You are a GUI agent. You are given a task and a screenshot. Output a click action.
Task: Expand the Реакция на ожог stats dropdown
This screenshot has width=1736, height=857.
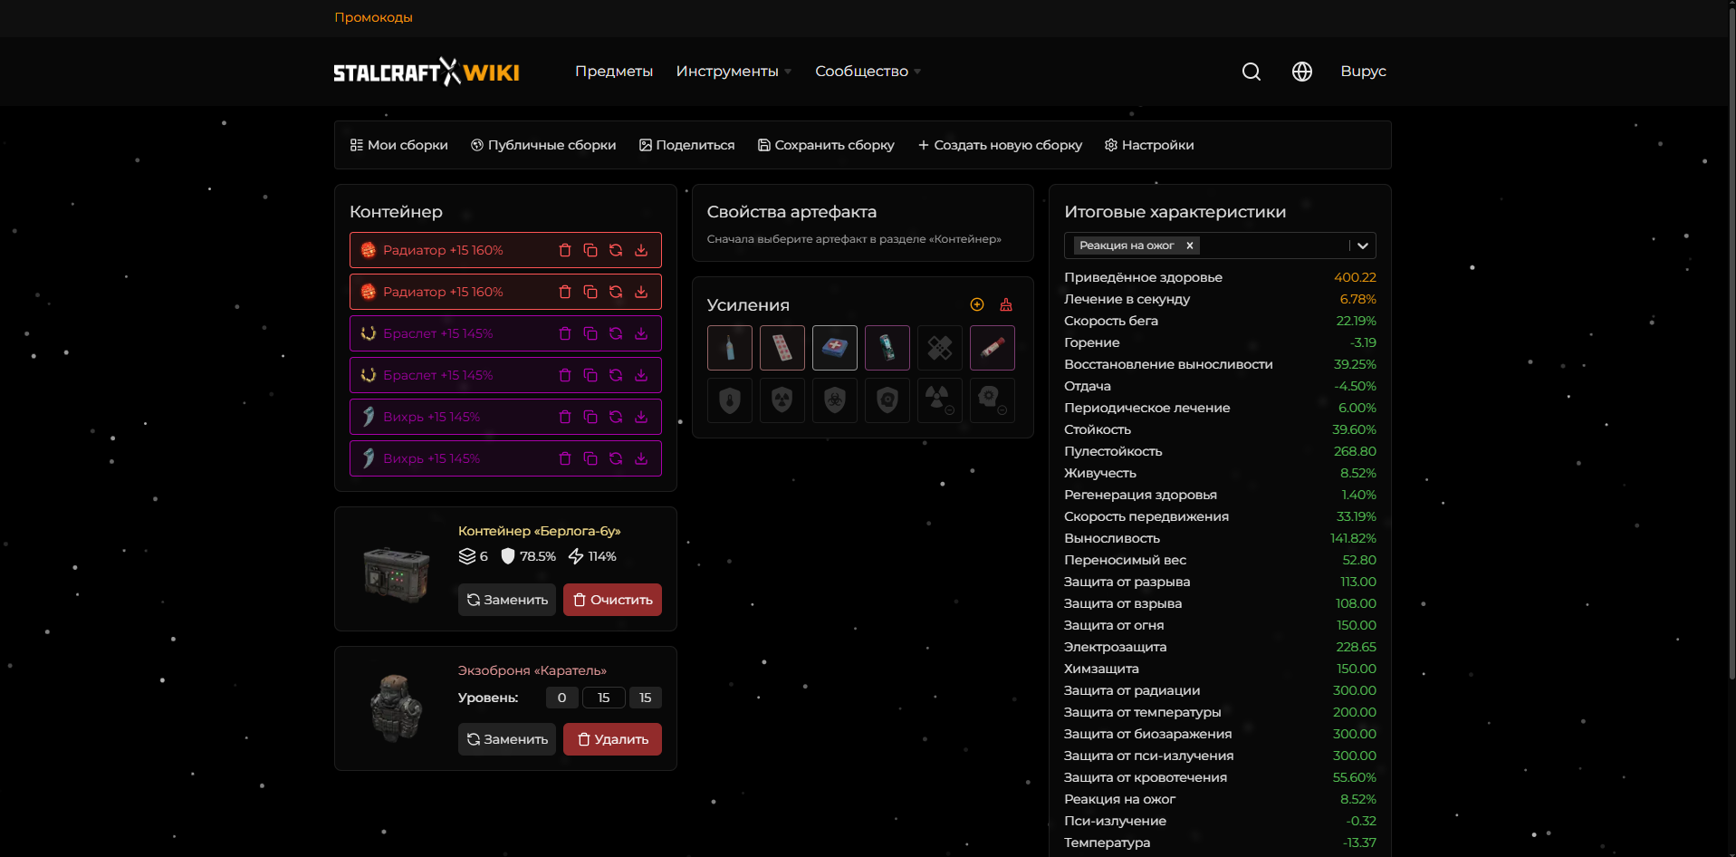coord(1362,246)
